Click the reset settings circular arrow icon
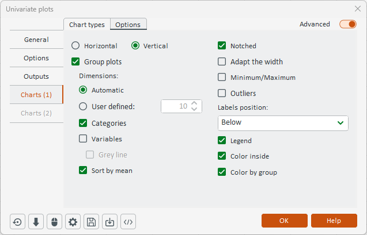This screenshot has width=367, height=235. (17, 222)
